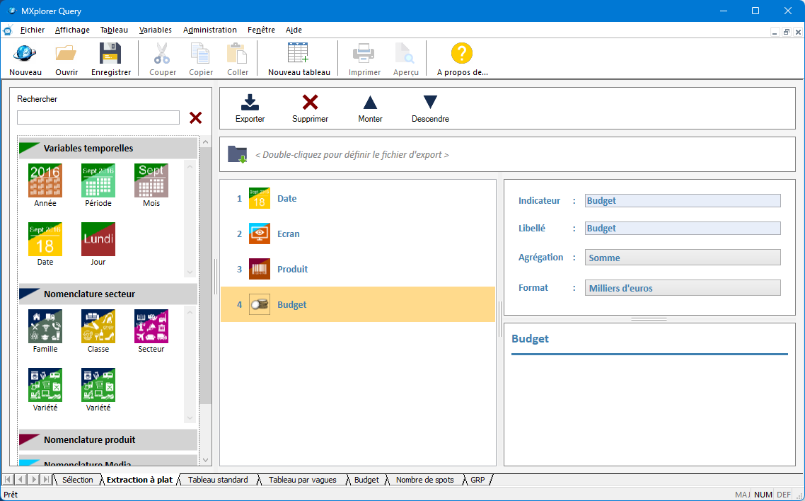805x501 pixels.
Task: Go to first sheet tab arrow
Action: click(8, 480)
